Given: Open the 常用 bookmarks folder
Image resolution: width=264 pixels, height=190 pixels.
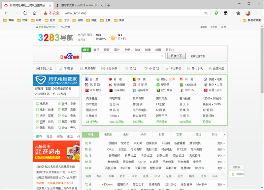Looking at the screenshot, I should click(x=9, y=20).
